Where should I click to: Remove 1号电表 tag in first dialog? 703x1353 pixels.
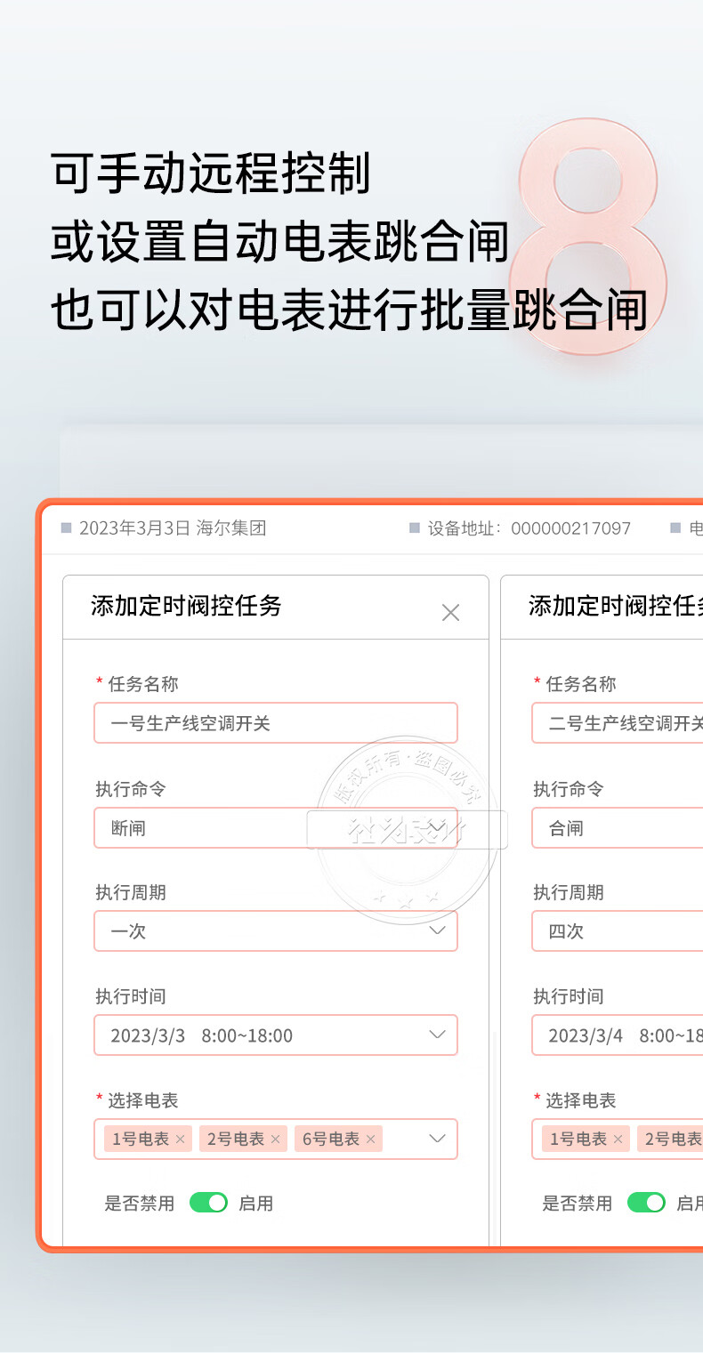click(181, 1139)
